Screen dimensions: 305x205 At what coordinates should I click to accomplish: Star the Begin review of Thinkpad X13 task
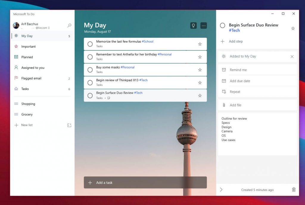click(200, 83)
